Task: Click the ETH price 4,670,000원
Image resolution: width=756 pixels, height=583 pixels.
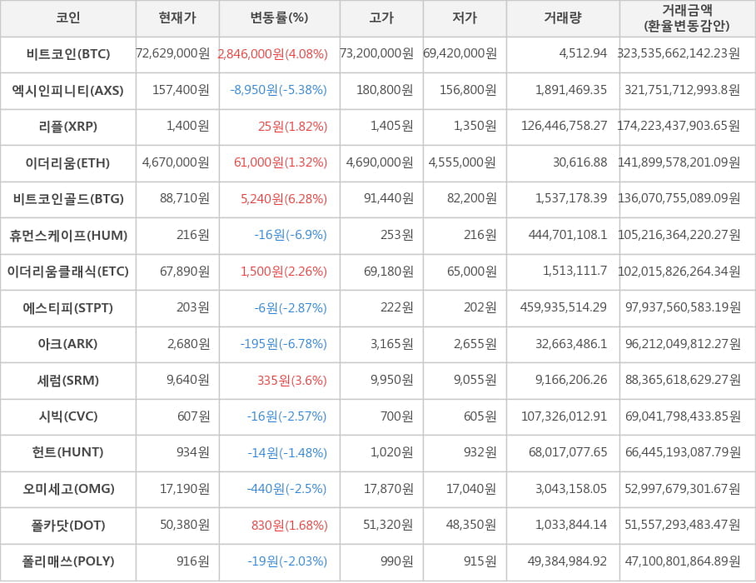Action: coord(176,162)
